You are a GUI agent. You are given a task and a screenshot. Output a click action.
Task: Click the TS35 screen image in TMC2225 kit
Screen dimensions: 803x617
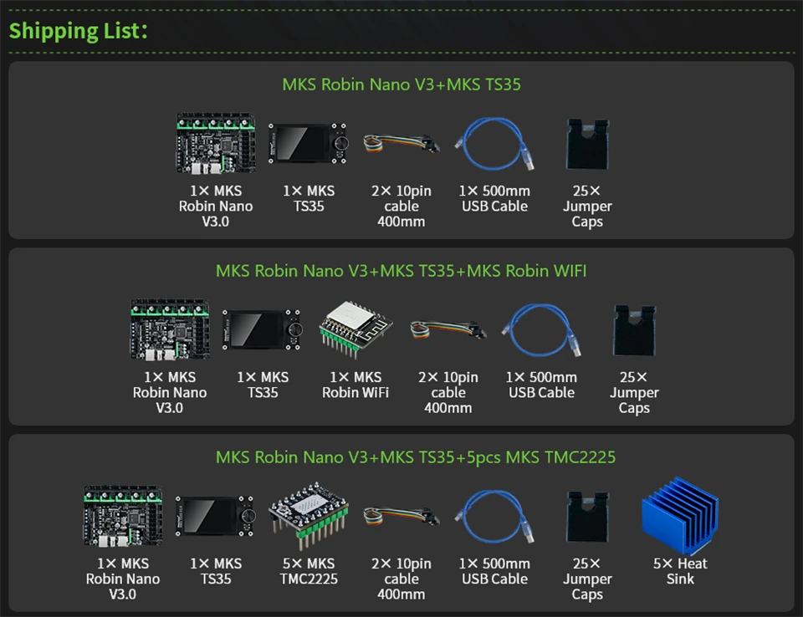216,516
